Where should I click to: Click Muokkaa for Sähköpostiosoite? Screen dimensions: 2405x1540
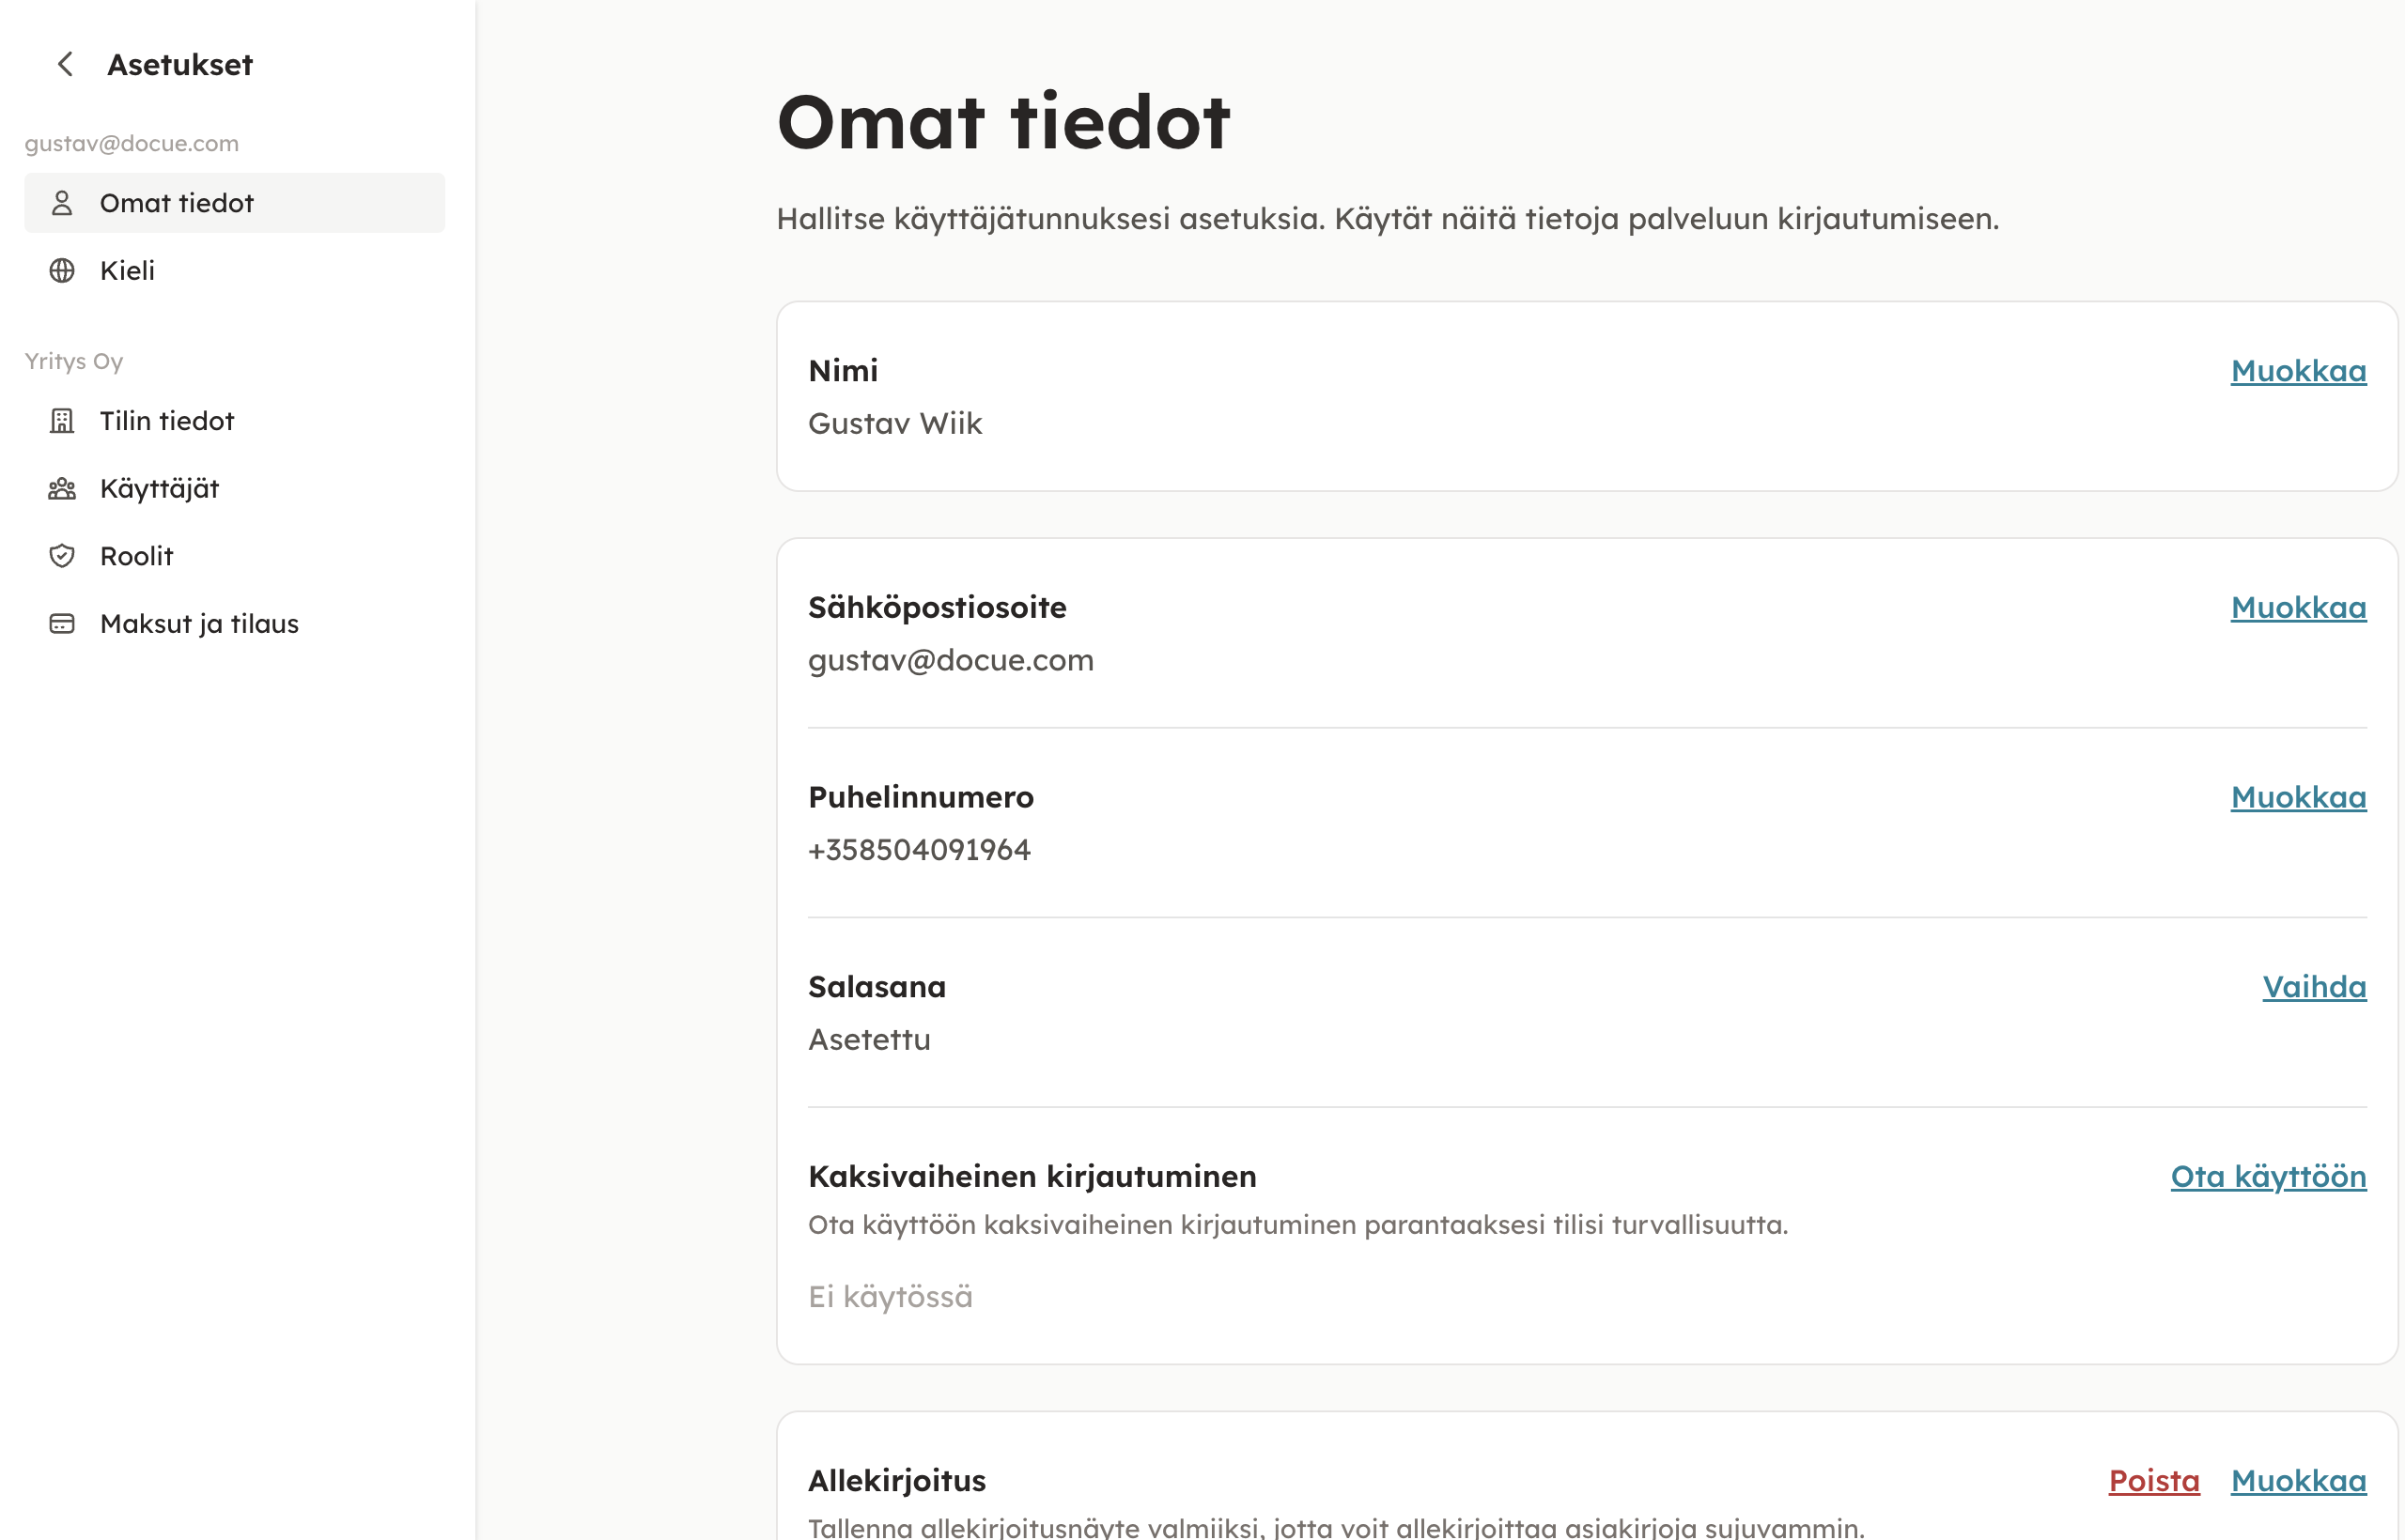[2298, 608]
